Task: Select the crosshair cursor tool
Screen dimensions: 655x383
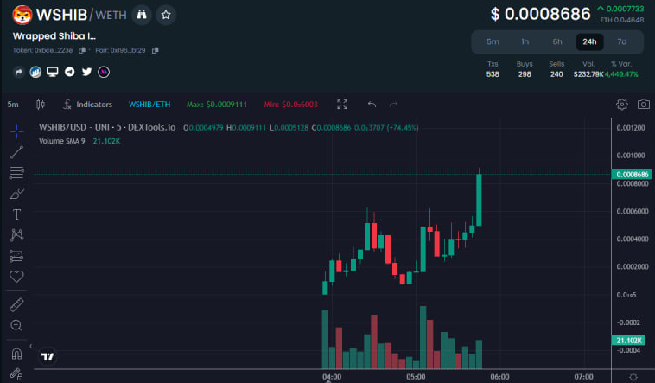Action: (16, 131)
